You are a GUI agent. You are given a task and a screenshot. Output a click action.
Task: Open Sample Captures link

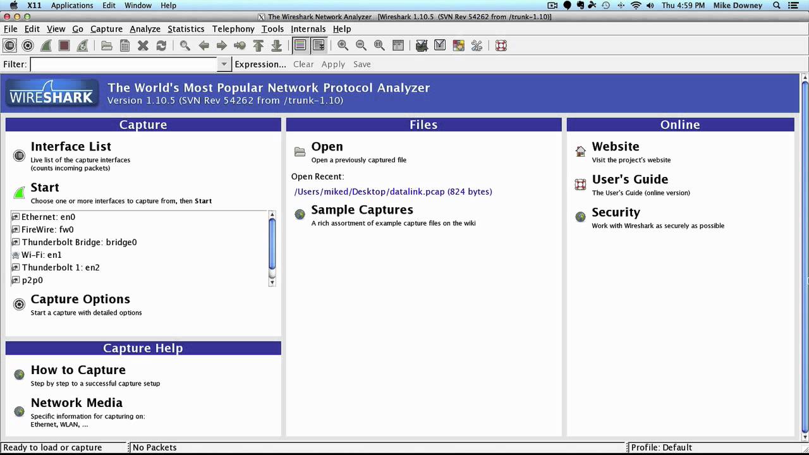click(362, 210)
